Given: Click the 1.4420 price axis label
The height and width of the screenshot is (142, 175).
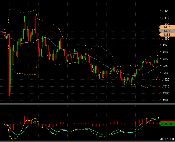Looking at the screenshot, I should [x=165, y=11].
